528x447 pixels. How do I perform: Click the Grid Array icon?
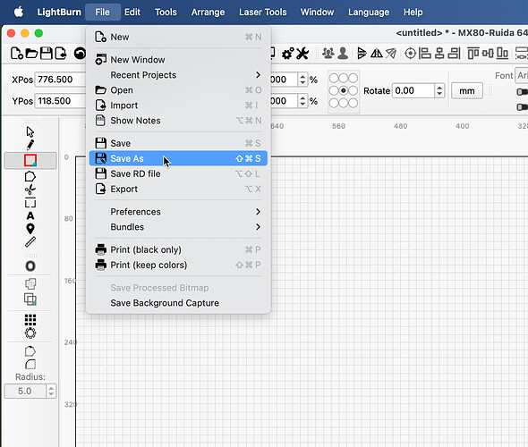(30, 319)
